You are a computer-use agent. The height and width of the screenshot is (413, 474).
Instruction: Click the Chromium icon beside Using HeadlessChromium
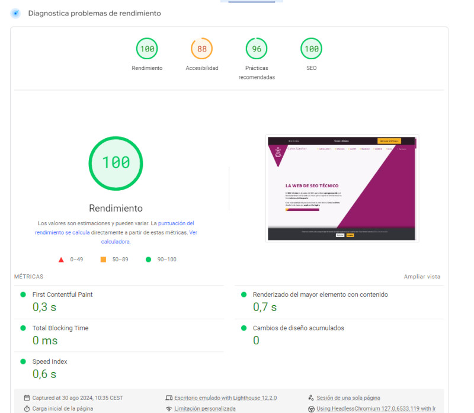click(311, 409)
